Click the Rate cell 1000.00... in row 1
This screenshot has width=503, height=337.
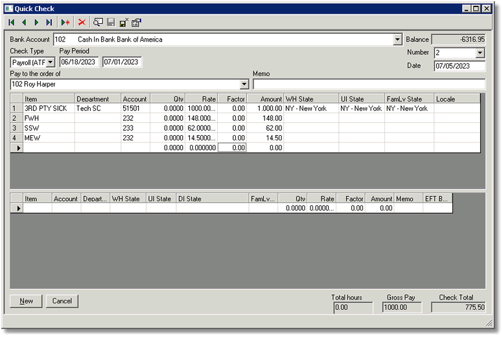click(202, 109)
